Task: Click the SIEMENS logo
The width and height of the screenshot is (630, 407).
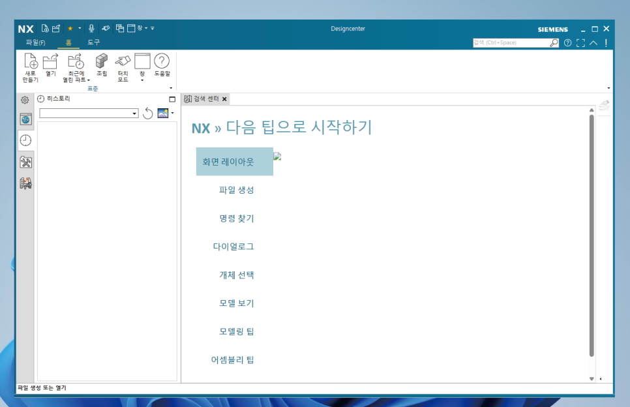Action: (x=553, y=29)
